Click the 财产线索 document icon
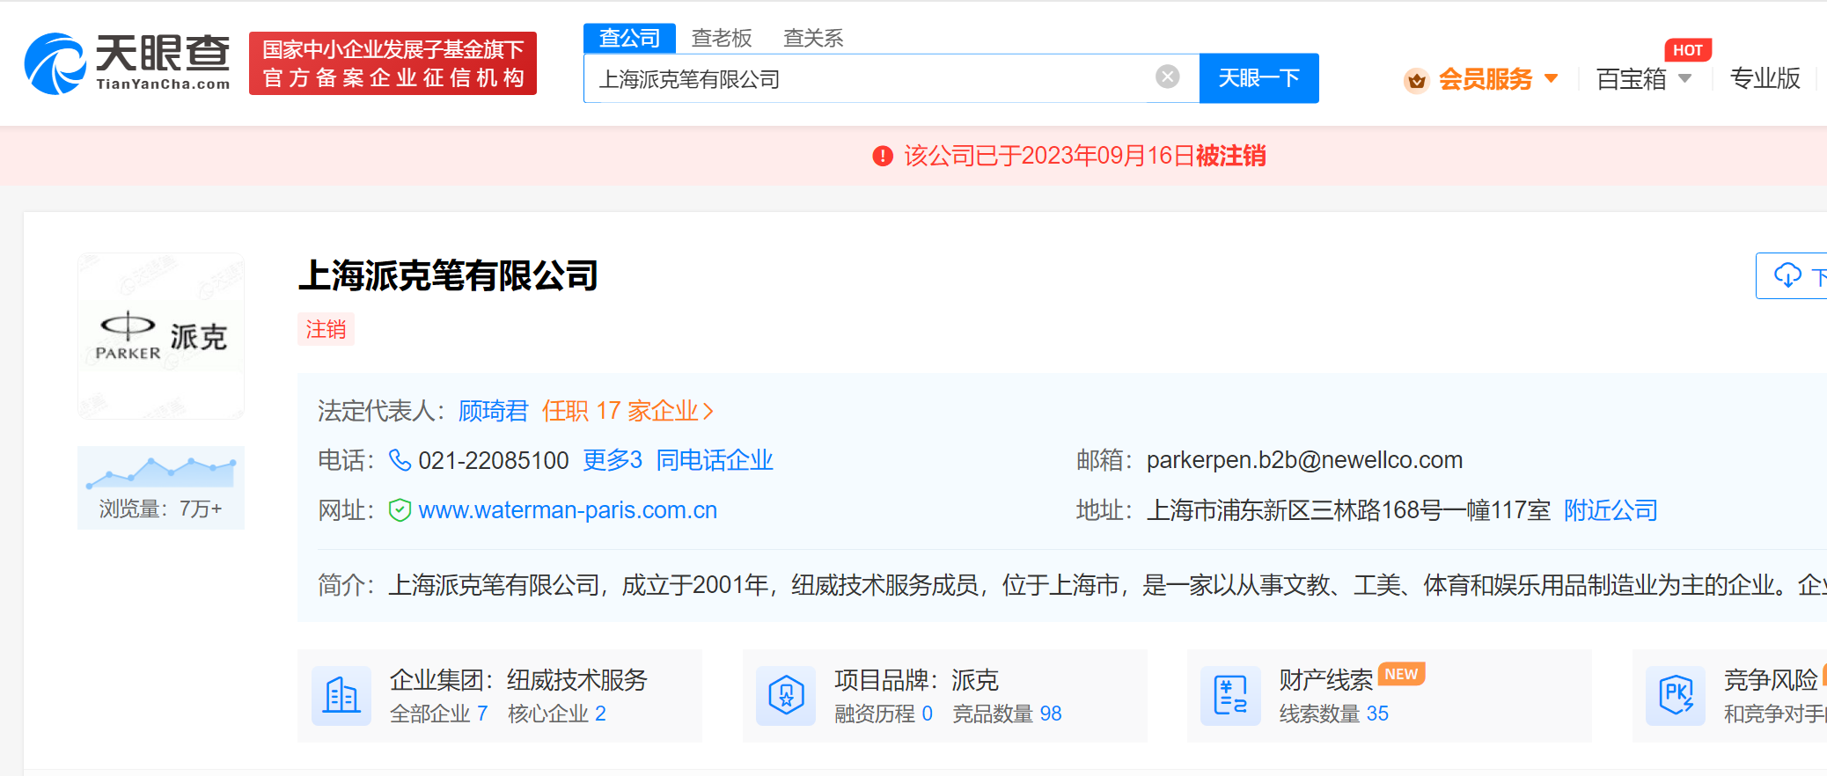Image resolution: width=1827 pixels, height=776 pixels. (x=1230, y=696)
